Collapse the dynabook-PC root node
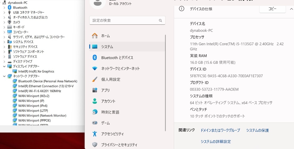Image resolution: width=294 pixels, height=149 pixels. [1, 3]
